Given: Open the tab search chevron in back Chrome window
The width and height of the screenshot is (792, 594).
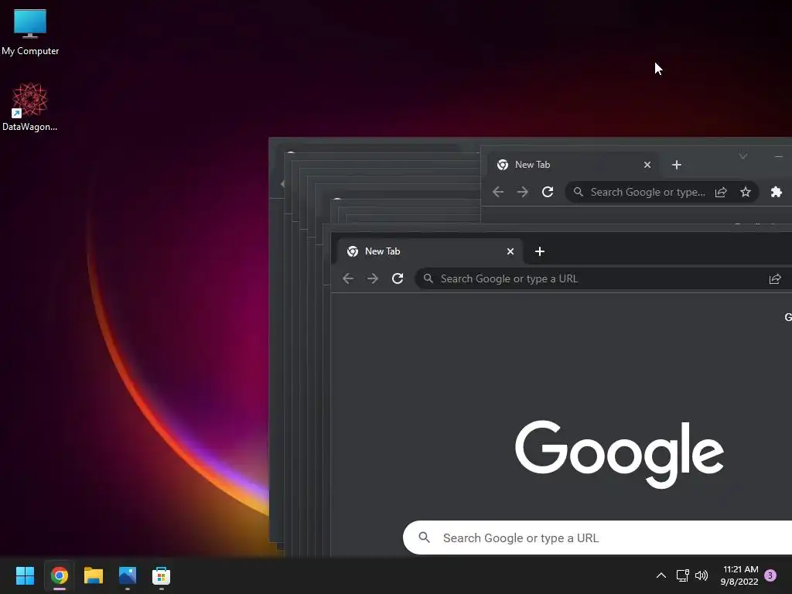Looking at the screenshot, I should [743, 156].
